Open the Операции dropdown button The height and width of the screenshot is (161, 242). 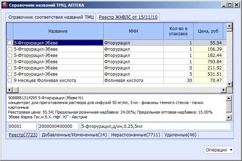point(219,150)
